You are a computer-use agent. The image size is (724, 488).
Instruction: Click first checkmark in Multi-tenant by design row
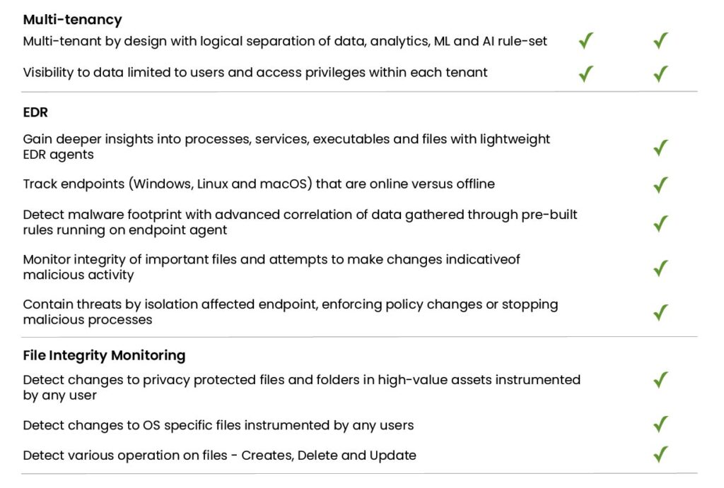(x=586, y=40)
